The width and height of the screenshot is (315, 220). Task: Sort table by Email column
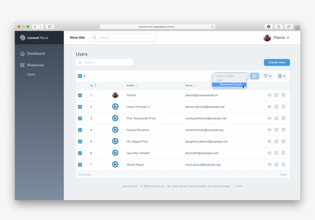point(191,85)
